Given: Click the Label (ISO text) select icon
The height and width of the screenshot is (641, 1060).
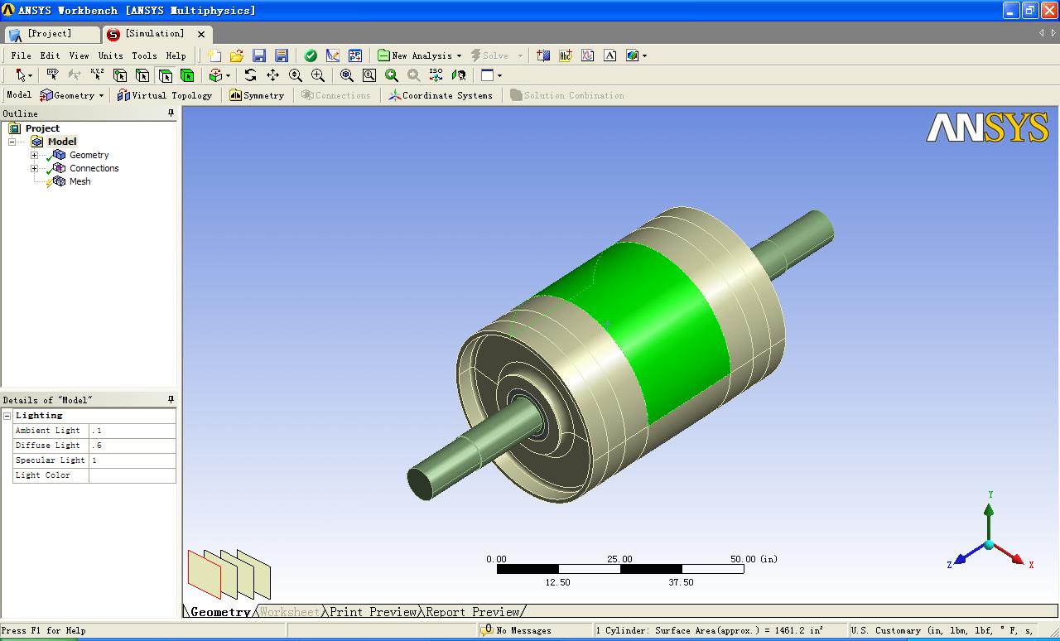Looking at the screenshot, I should coord(52,75).
